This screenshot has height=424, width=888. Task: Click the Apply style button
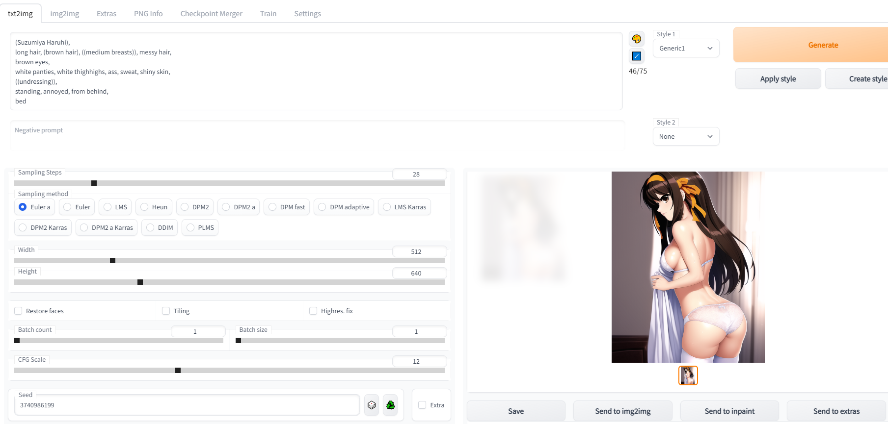pos(778,79)
